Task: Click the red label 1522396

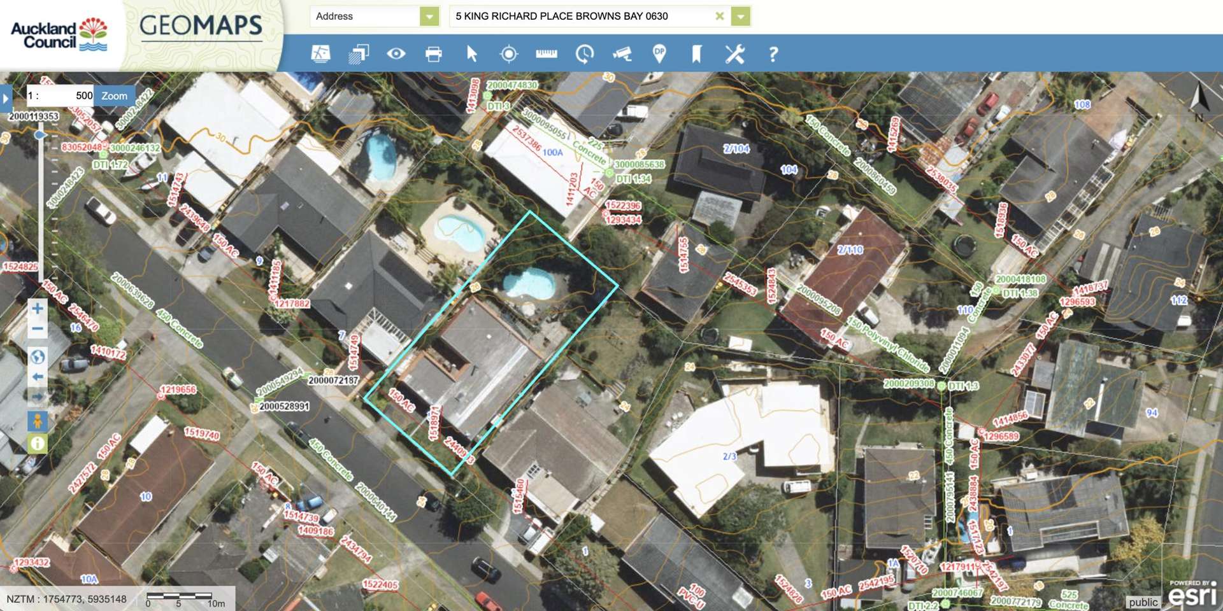Action: tap(623, 206)
